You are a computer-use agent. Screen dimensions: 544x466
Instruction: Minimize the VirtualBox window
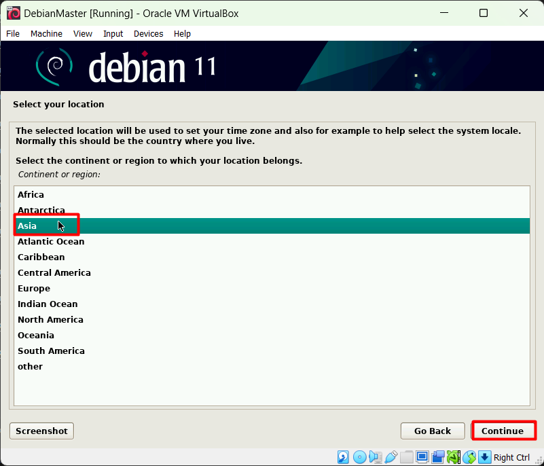444,13
